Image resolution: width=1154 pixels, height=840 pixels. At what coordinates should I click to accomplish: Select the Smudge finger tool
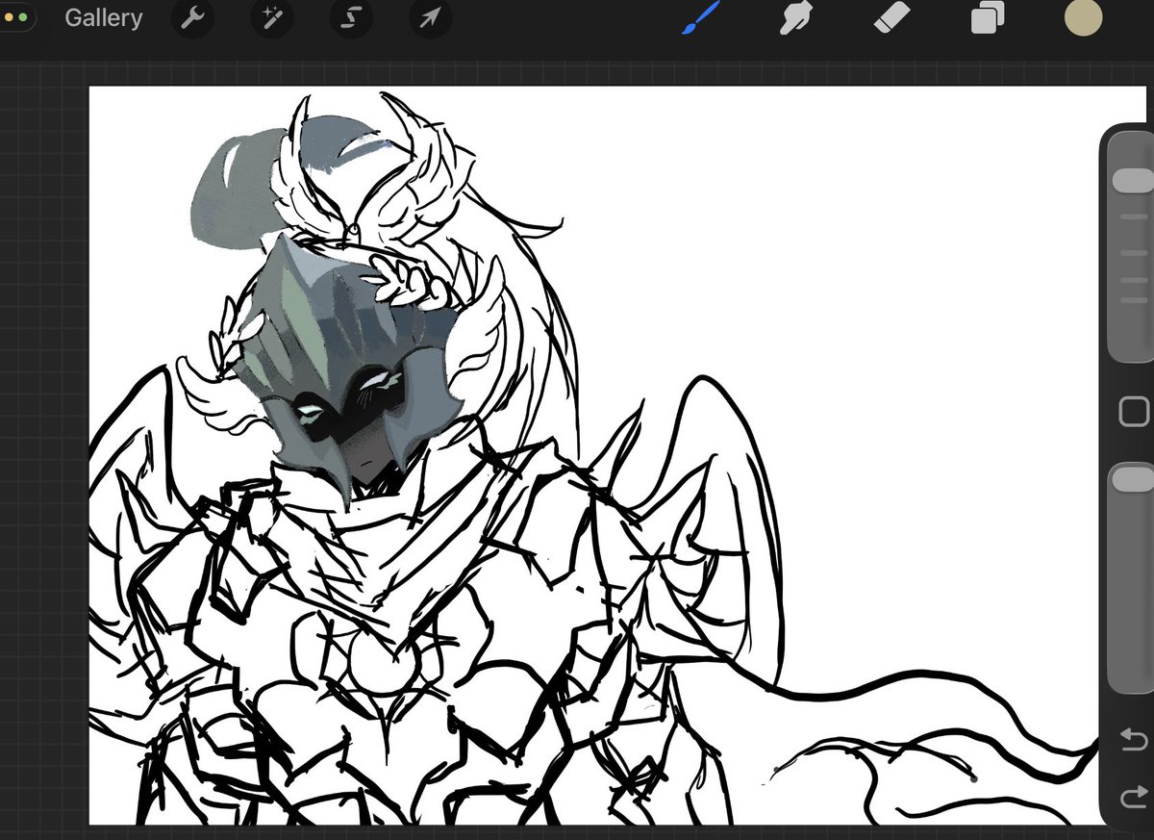point(796,18)
